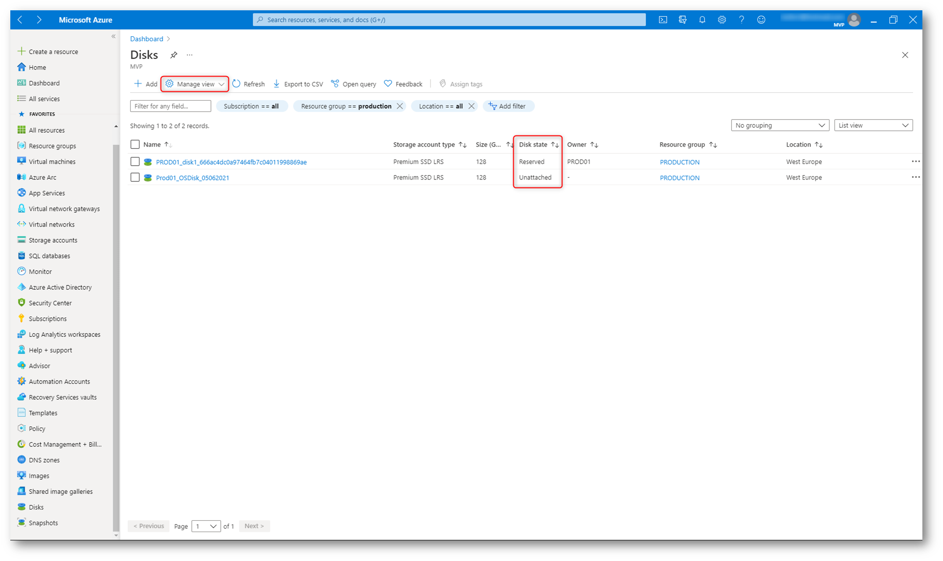Viewport: 943px width, 561px height.
Task: Click the Add filter button
Action: click(508, 106)
